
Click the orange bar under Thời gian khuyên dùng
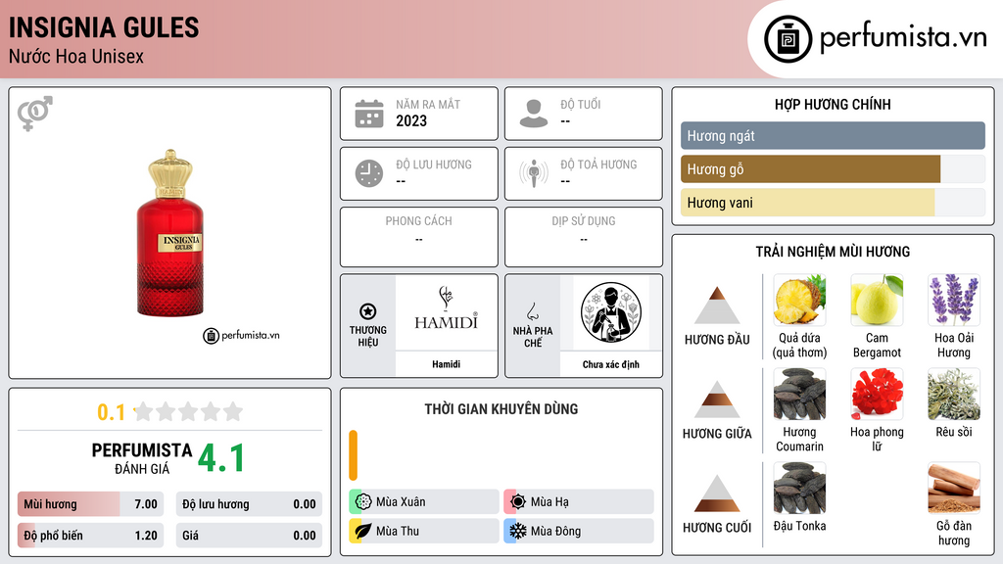click(x=353, y=455)
